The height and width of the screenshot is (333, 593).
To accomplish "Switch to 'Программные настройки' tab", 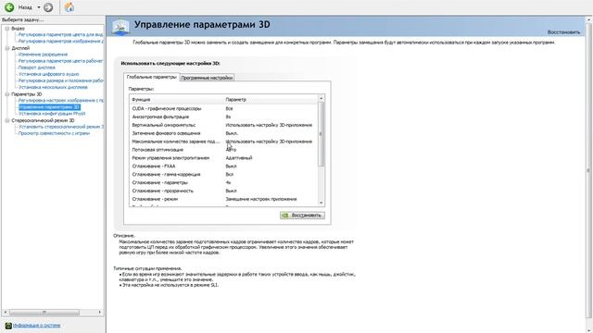I will (207, 78).
